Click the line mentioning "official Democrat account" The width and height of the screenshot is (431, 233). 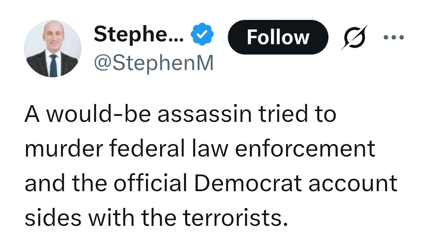[211, 183]
